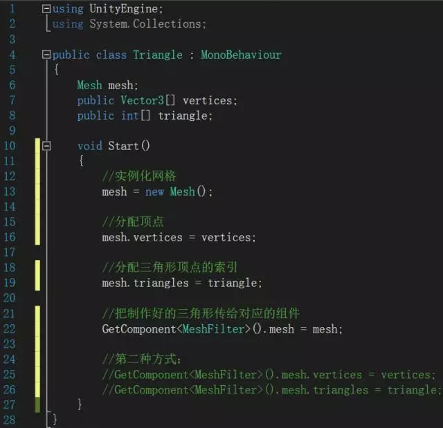Click the Mesh mesh field declaration

click(x=108, y=85)
